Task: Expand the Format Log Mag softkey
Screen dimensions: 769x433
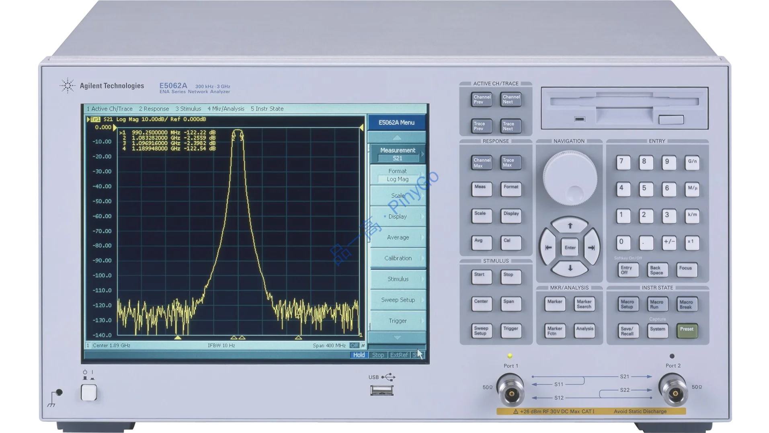Action: pos(398,175)
